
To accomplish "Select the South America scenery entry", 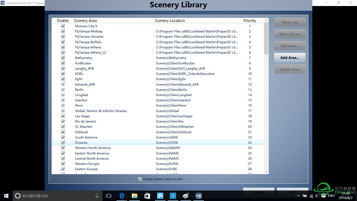I will (86, 137).
